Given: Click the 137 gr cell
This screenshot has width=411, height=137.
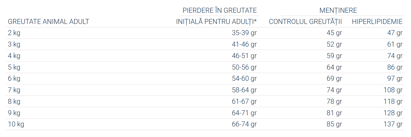Looking at the screenshot, I should (393, 124).
